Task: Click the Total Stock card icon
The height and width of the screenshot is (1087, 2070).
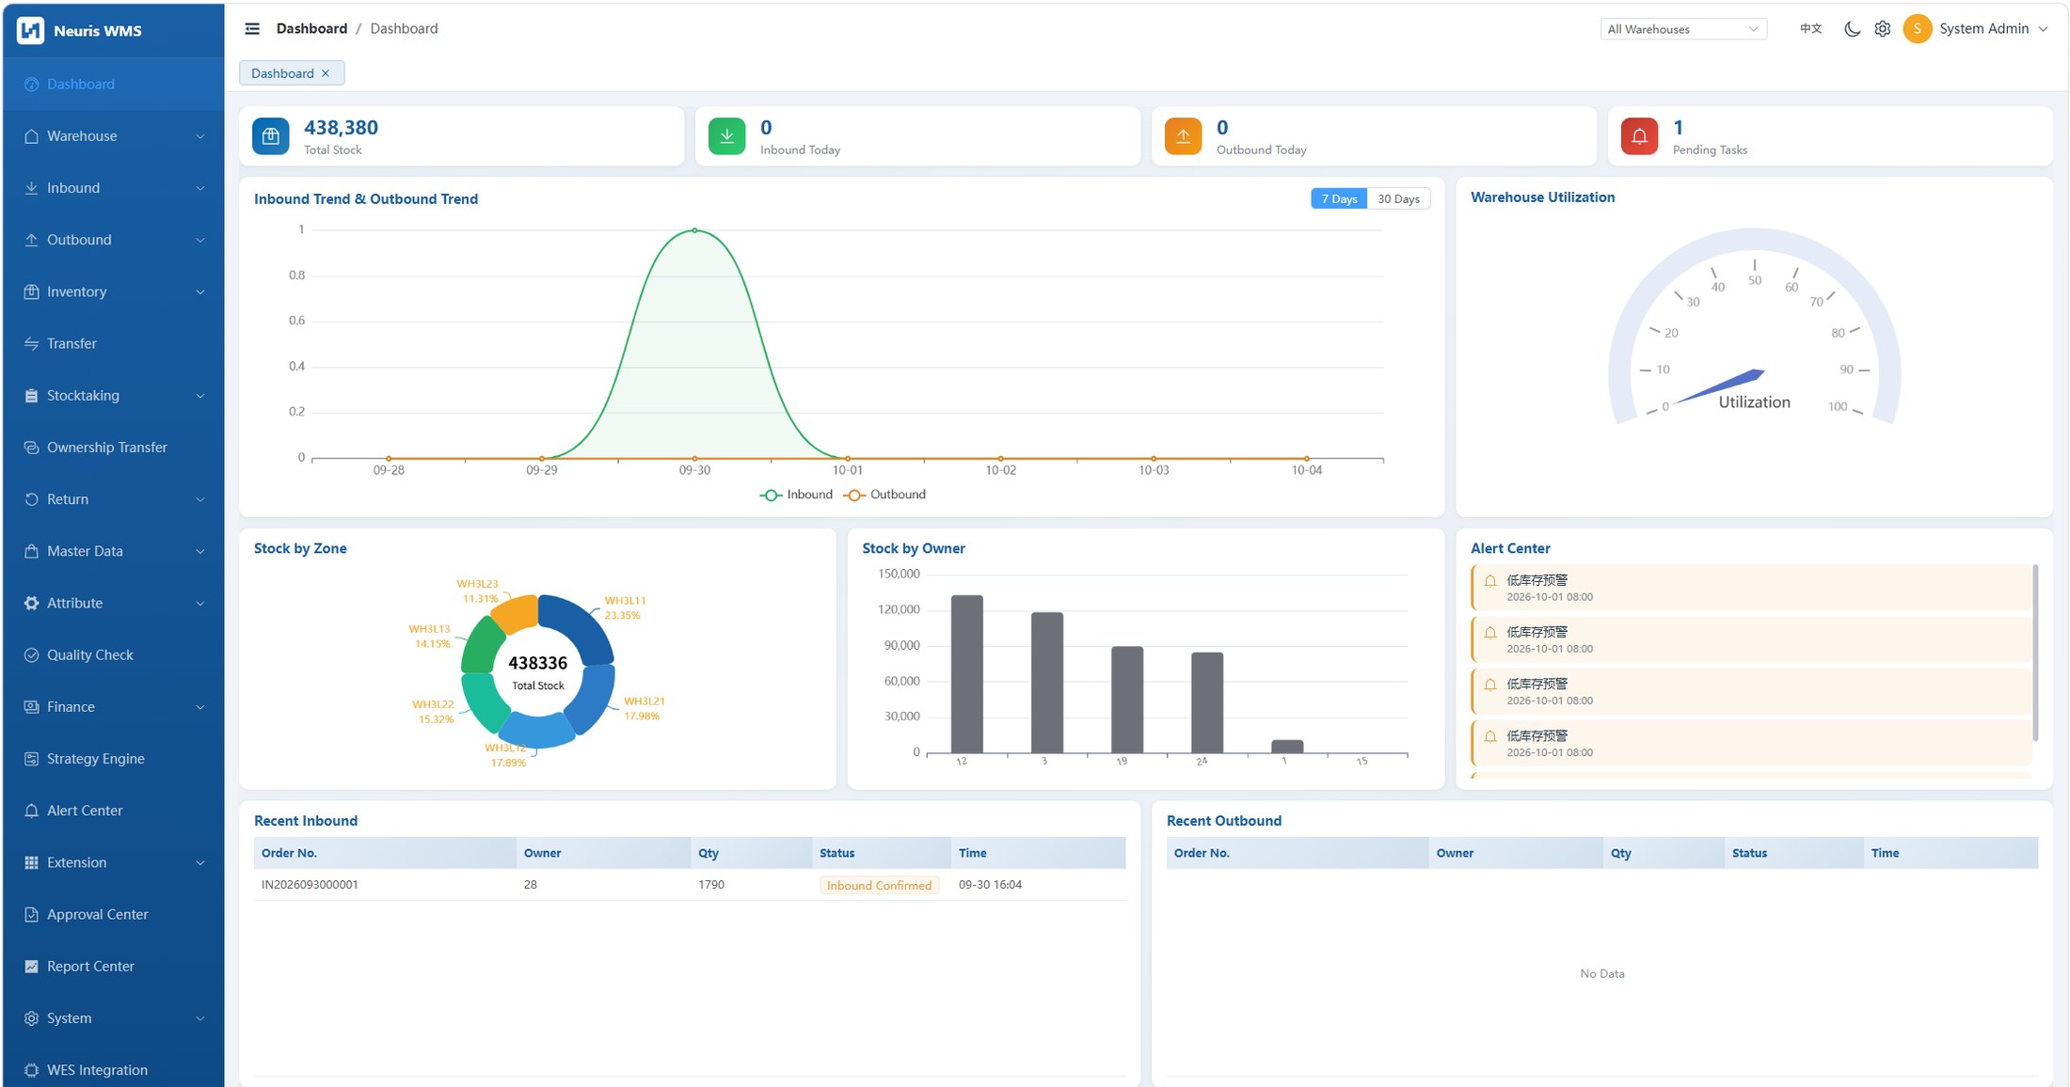Action: pyautogui.click(x=270, y=136)
